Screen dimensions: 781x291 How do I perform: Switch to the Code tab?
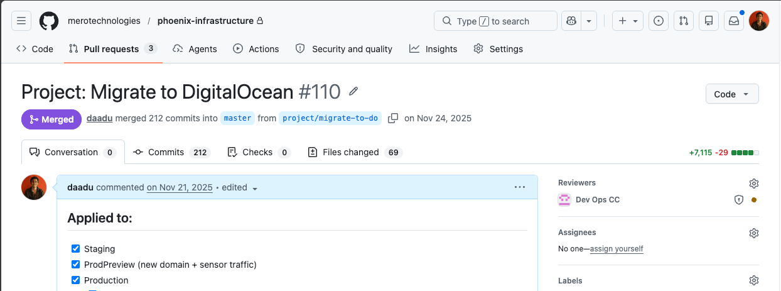[35, 49]
